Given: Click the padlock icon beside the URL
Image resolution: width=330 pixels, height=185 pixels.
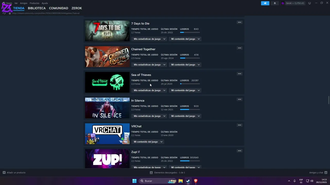Looking at the screenshot, I should [x=10, y=13].
